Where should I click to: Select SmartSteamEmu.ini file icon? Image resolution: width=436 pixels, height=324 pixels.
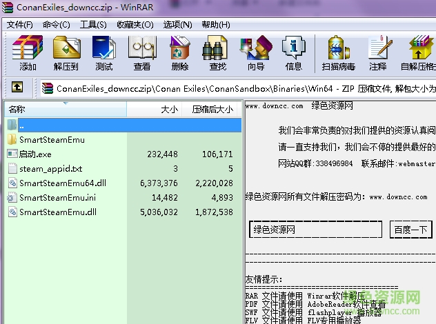tap(12, 197)
